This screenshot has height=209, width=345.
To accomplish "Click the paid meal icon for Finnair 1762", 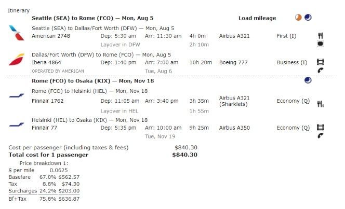I will (x=321, y=104).
